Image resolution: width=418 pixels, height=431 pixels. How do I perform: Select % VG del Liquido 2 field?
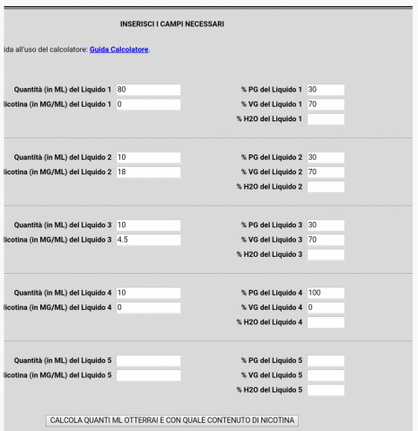point(326,172)
